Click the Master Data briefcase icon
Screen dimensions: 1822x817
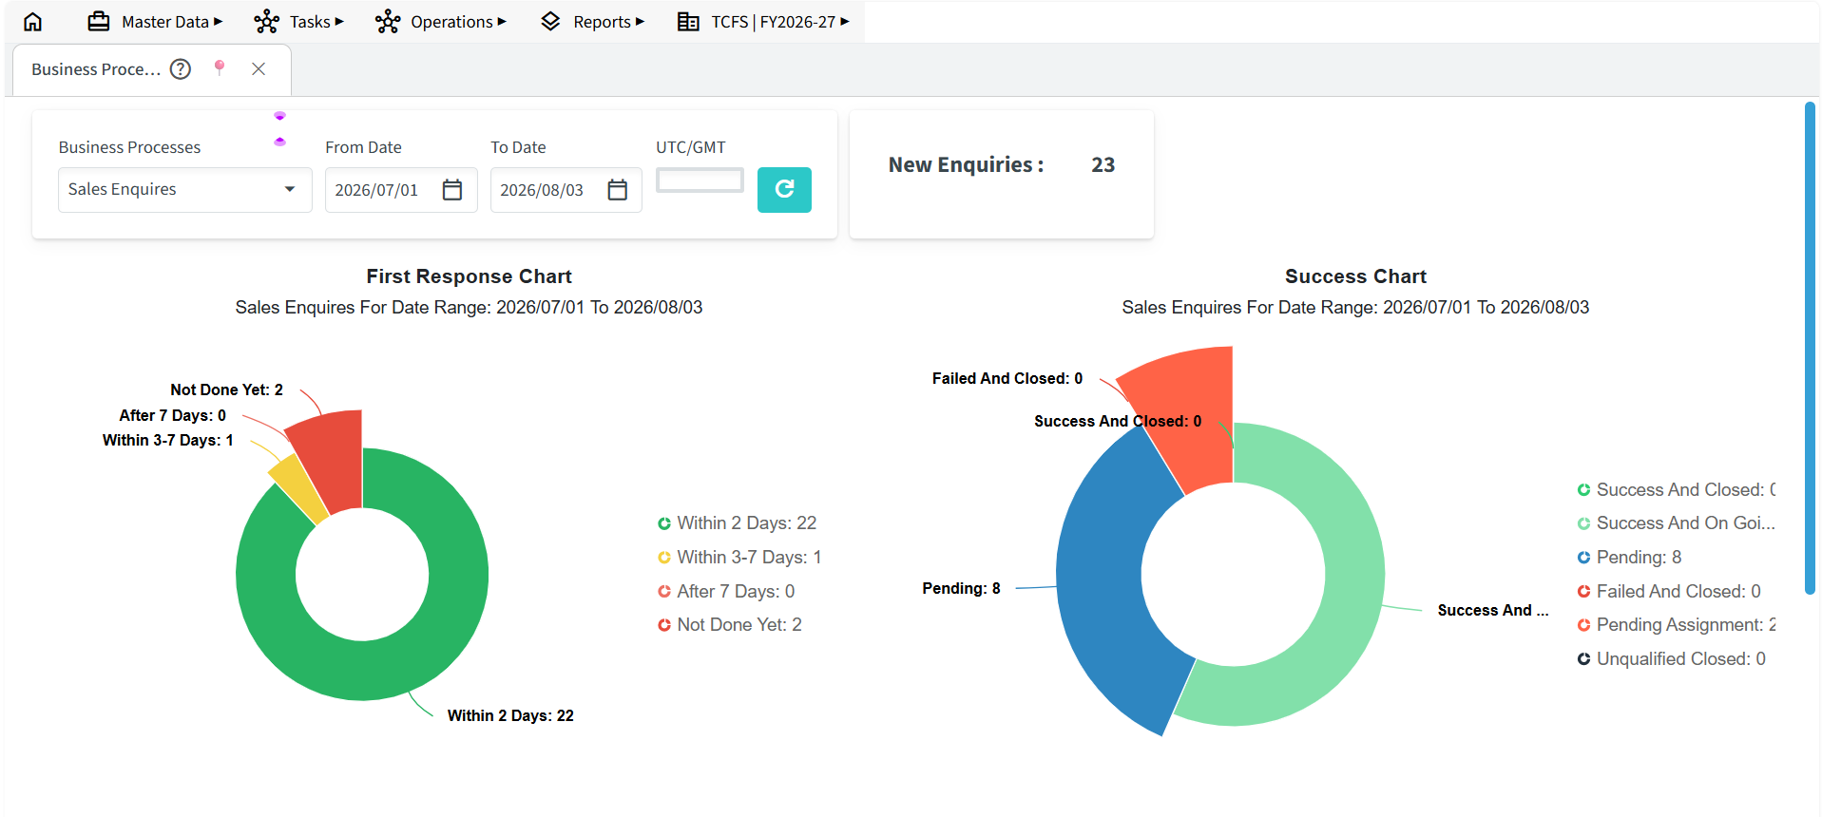(99, 21)
